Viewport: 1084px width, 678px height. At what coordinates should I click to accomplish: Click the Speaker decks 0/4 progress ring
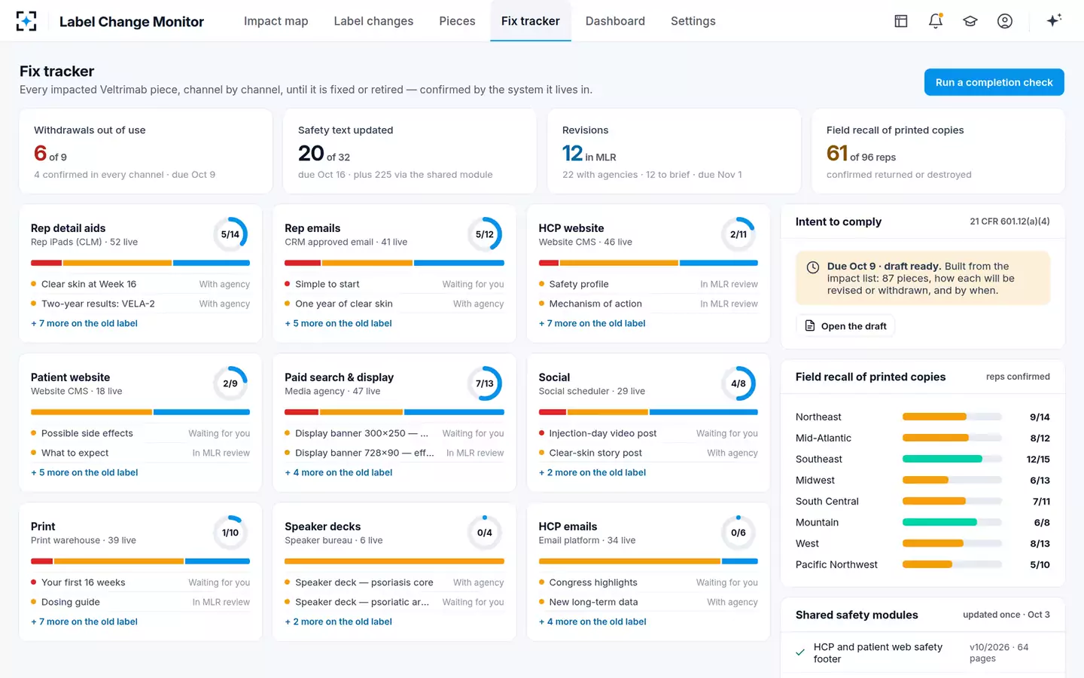click(485, 533)
